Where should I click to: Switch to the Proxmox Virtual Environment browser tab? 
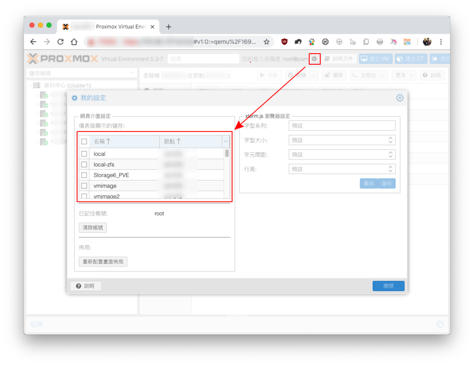pos(108,26)
